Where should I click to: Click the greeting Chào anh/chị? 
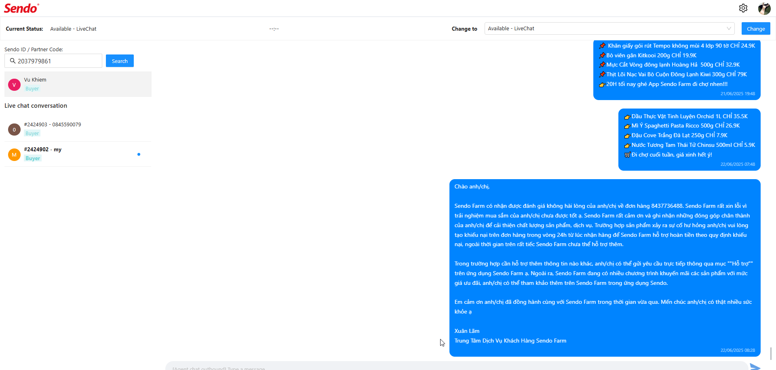tap(472, 186)
